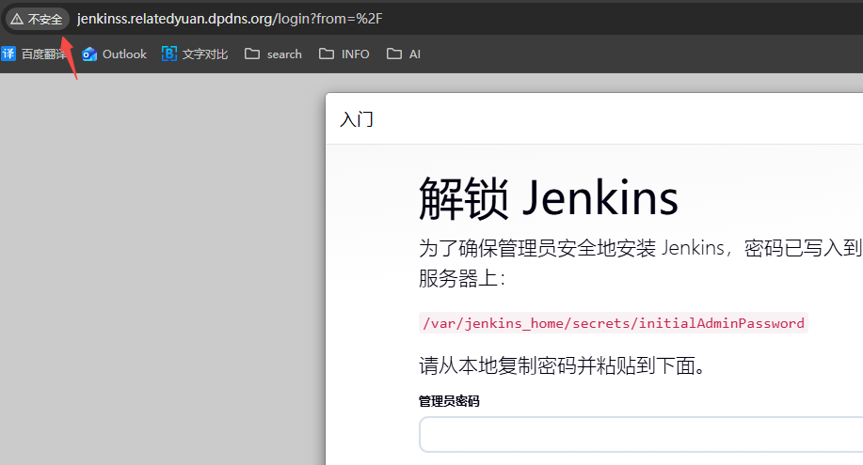
Task: Click the 解锁 Jenkins heading
Action: pyautogui.click(x=548, y=198)
